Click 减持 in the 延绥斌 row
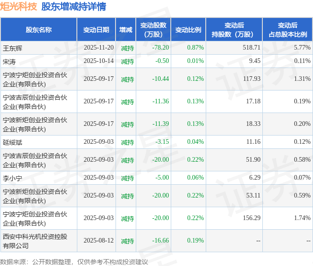The image size is (313, 266). pyautogui.click(x=128, y=142)
